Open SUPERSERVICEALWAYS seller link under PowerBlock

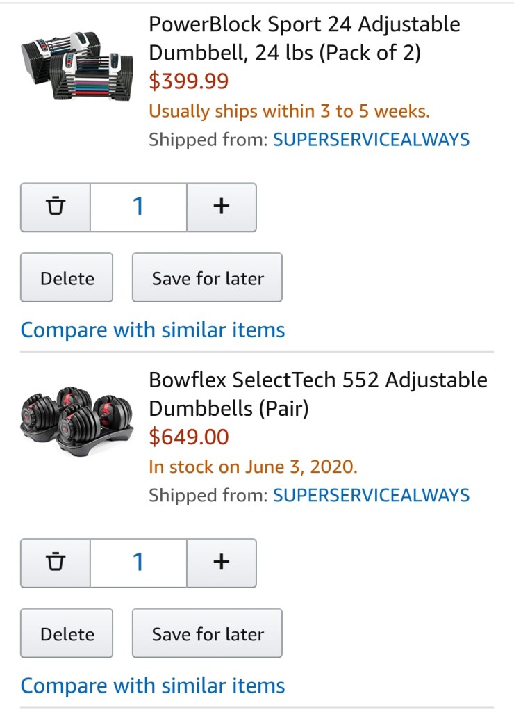371,140
